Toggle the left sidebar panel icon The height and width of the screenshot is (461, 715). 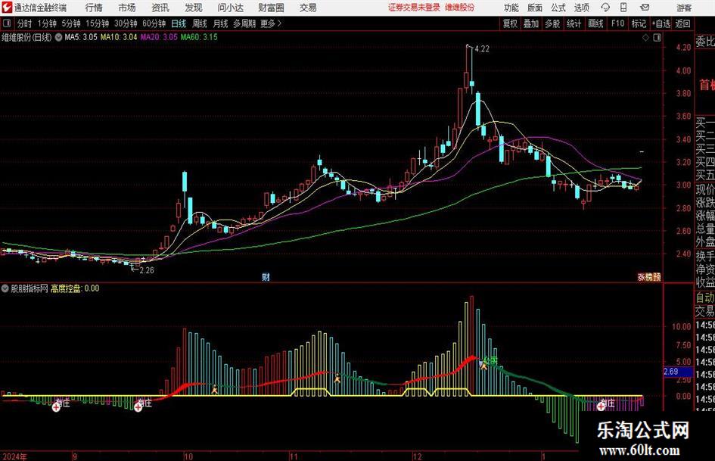7,23
